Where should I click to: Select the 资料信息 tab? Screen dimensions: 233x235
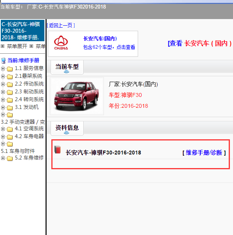(x=67, y=128)
